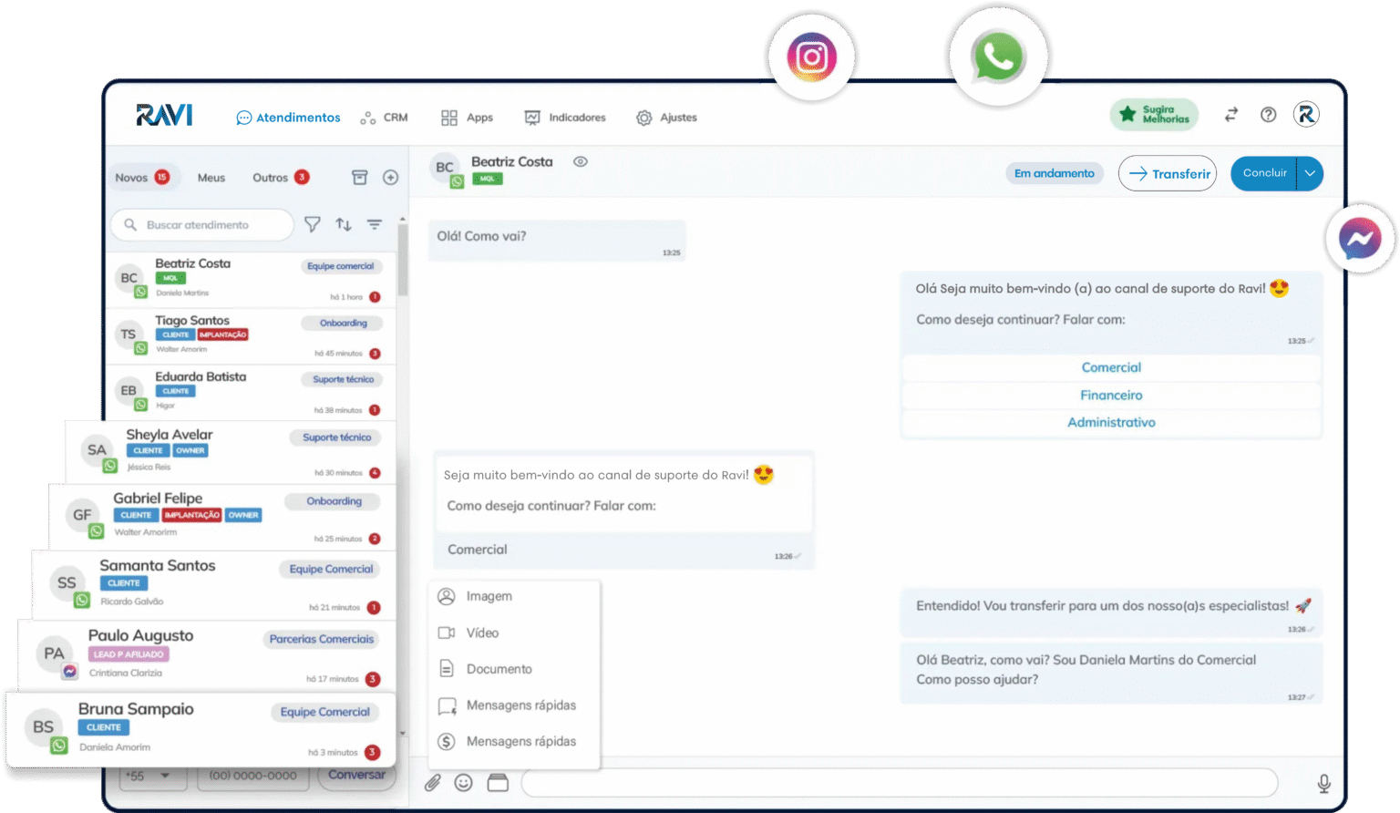Click the microphone record icon
The image size is (1400, 813).
(1323, 783)
